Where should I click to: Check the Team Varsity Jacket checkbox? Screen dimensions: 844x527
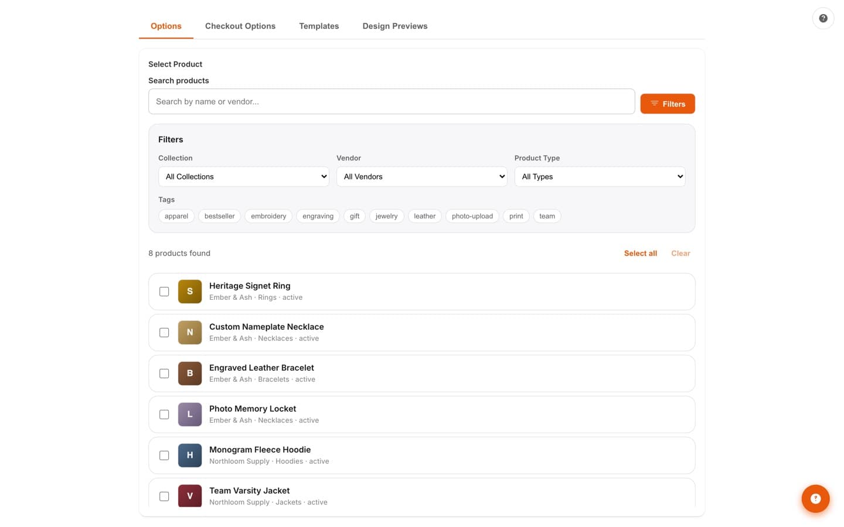(x=164, y=496)
